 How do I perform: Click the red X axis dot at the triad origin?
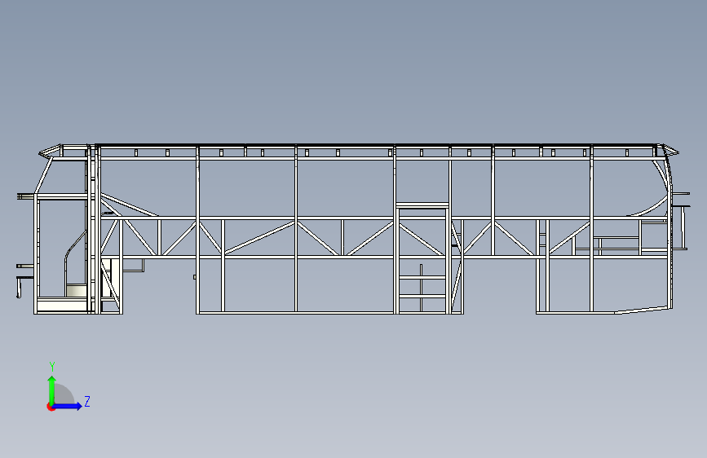click(51, 407)
